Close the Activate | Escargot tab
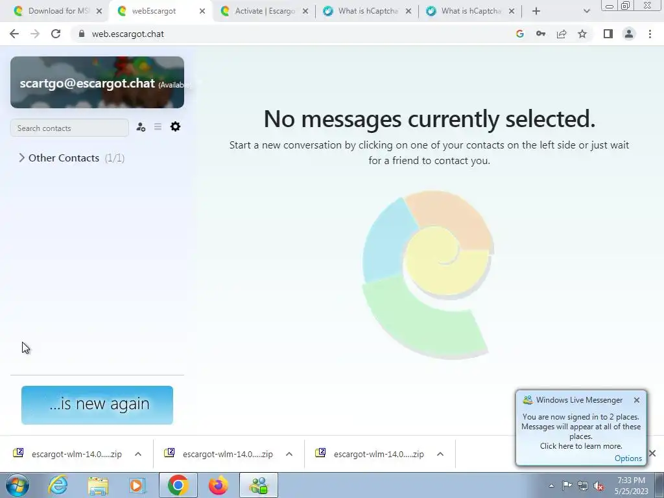The image size is (664, 498). point(305,11)
